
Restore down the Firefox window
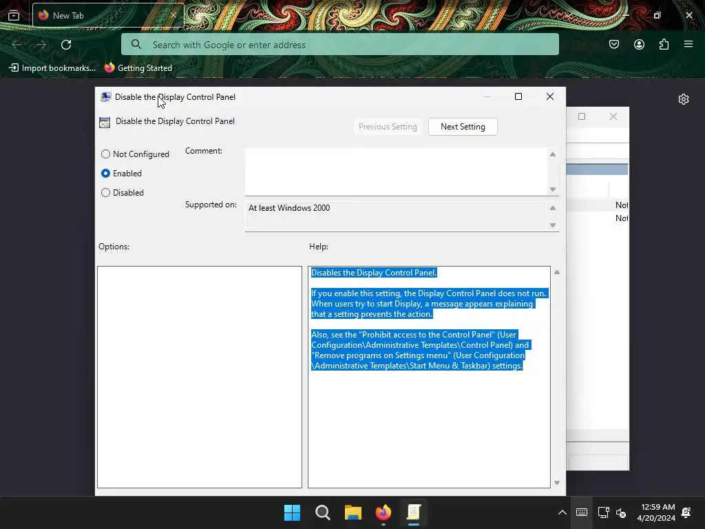(657, 15)
